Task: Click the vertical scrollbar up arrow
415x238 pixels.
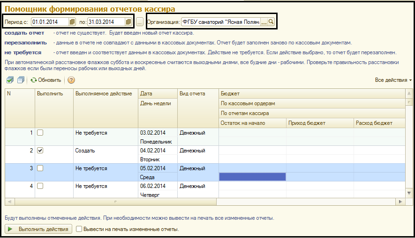Action: [x=409, y=94]
